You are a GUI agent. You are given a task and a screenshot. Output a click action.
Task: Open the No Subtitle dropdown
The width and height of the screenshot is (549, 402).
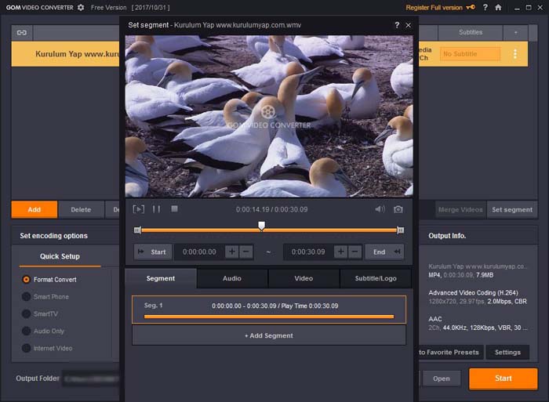(x=470, y=54)
